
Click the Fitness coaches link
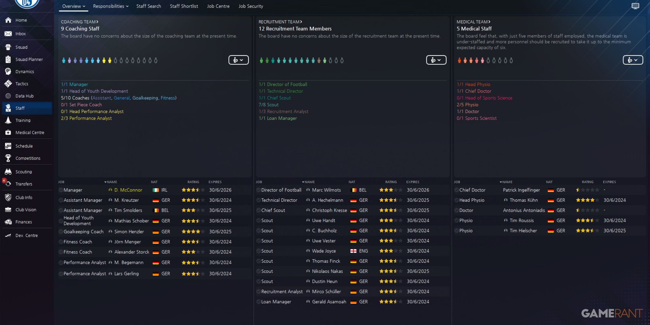coord(168,98)
